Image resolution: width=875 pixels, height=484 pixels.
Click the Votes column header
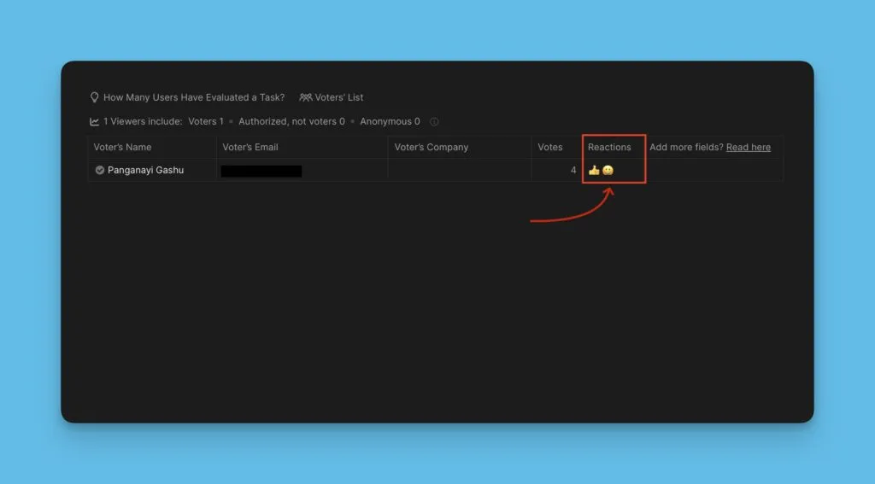[x=549, y=148]
